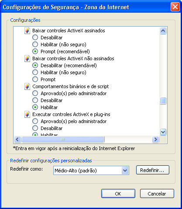
Task: Click the right arrow of the horizontal scrollbar
Action: [155, 140]
